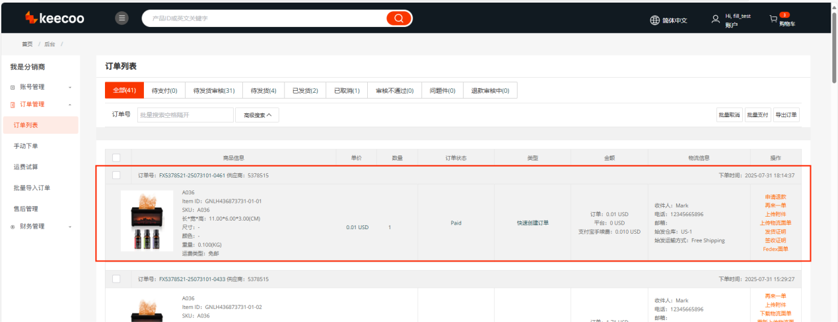838x322 pixels.
Task: Switch to the 审核不通过(0) tab
Action: click(x=394, y=91)
